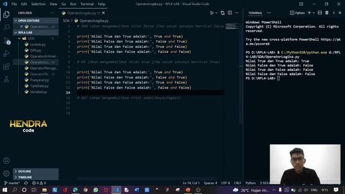Open editor More Actions ellipsis
Screen dimensions: 345x194
click(237, 13)
